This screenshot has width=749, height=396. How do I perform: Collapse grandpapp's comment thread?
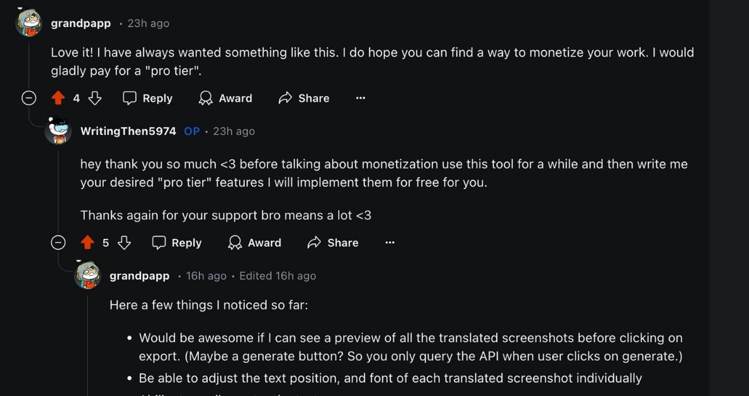point(28,98)
